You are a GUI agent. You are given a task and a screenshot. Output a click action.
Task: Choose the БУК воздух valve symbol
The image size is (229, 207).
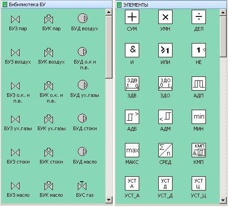point(48,52)
